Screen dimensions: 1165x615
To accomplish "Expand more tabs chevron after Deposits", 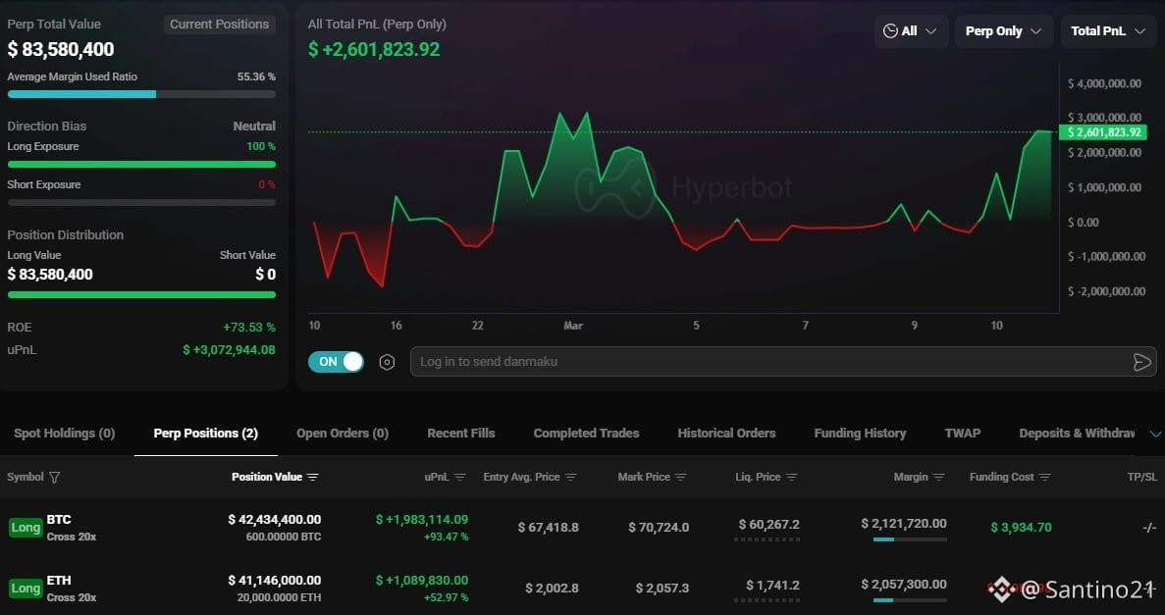I will (1156, 434).
